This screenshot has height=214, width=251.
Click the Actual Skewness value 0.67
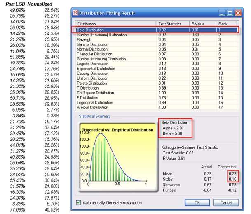click(x=208, y=185)
